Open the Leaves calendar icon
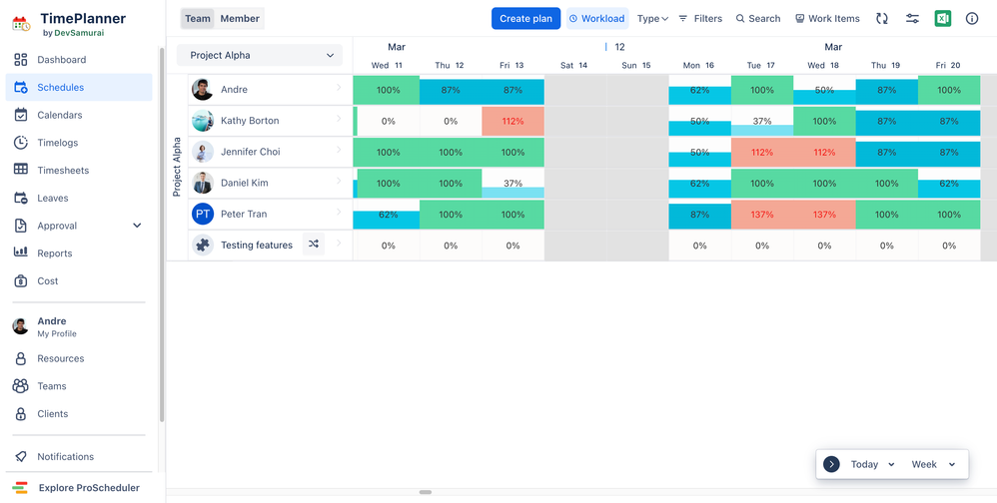 (20, 199)
